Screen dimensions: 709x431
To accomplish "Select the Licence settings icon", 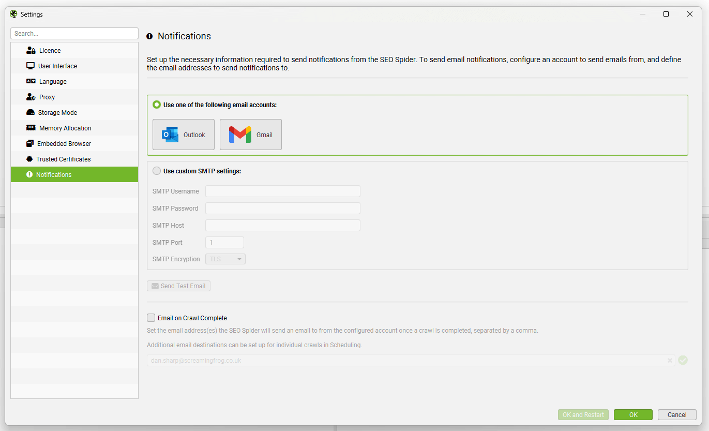I will point(31,50).
